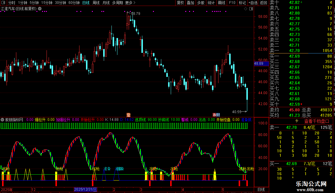Click the 买三 volume 1204
The height and width of the screenshot is (193, 335).
(327, 67)
